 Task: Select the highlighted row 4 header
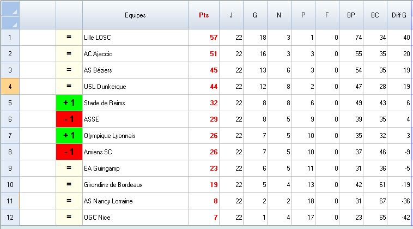click(x=10, y=87)
